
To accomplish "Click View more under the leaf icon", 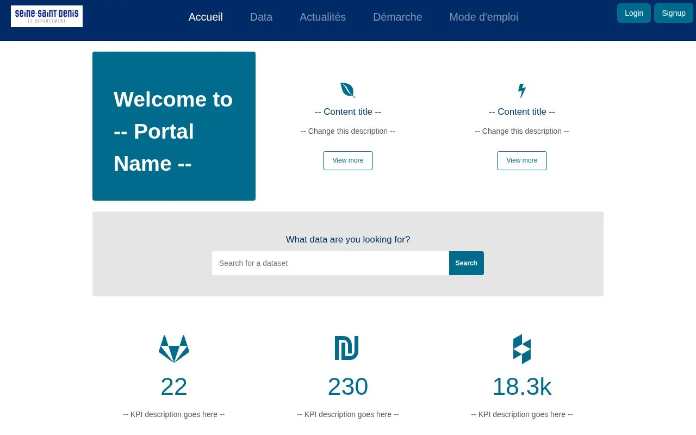I will coord(348,160).
